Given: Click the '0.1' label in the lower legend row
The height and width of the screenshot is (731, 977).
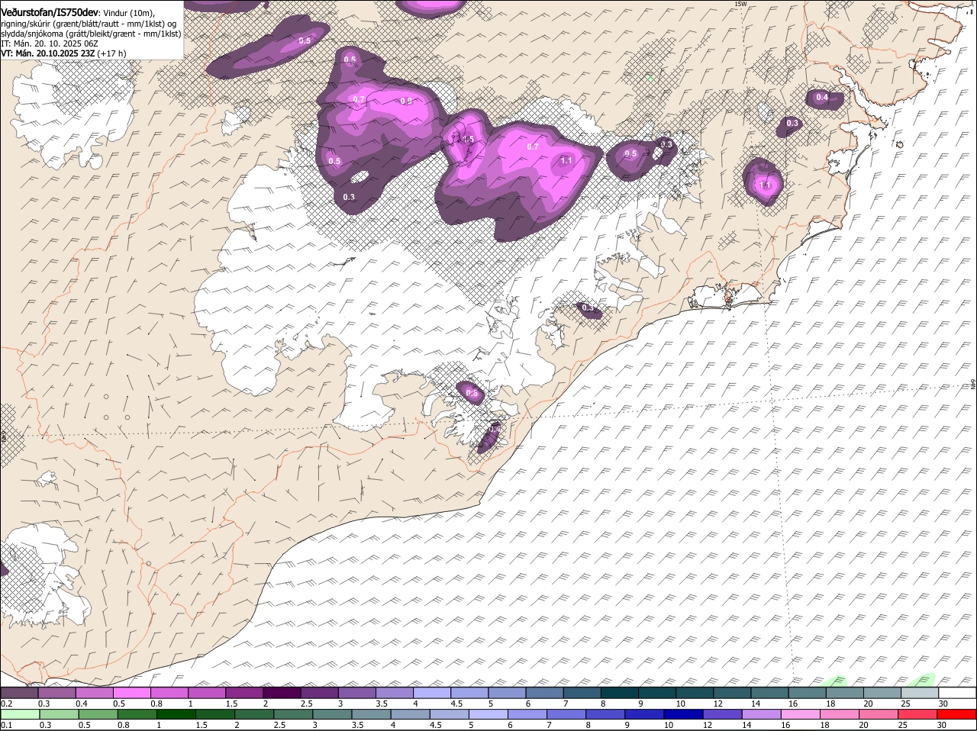Looking at the screenshot, I should coord(6,726).
